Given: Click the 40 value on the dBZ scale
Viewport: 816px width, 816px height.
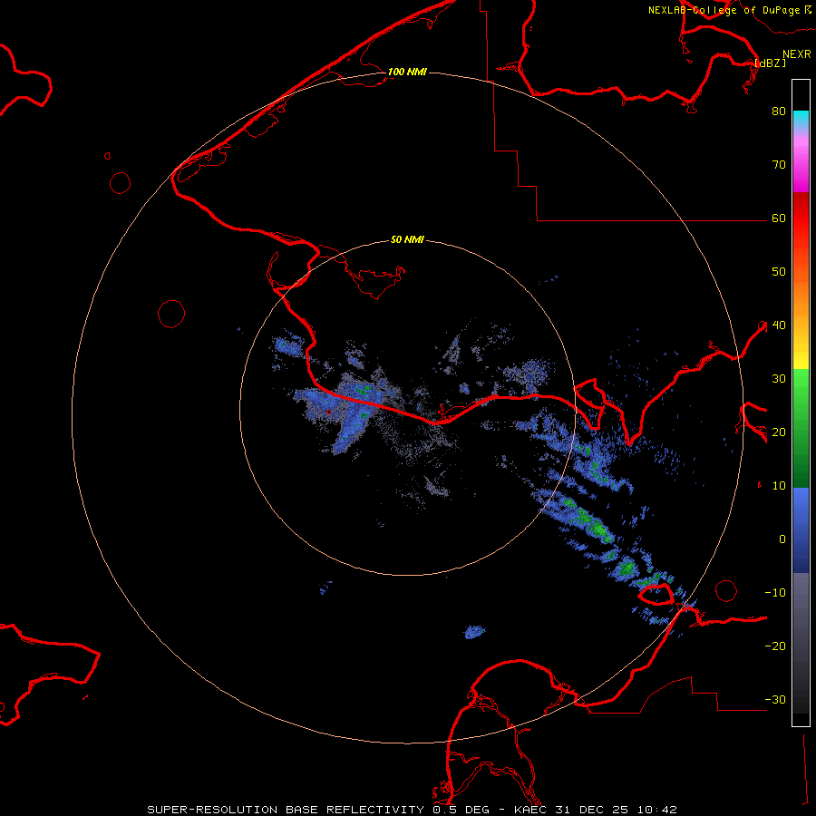Looking at the screenshot, I should click(779, 325).
